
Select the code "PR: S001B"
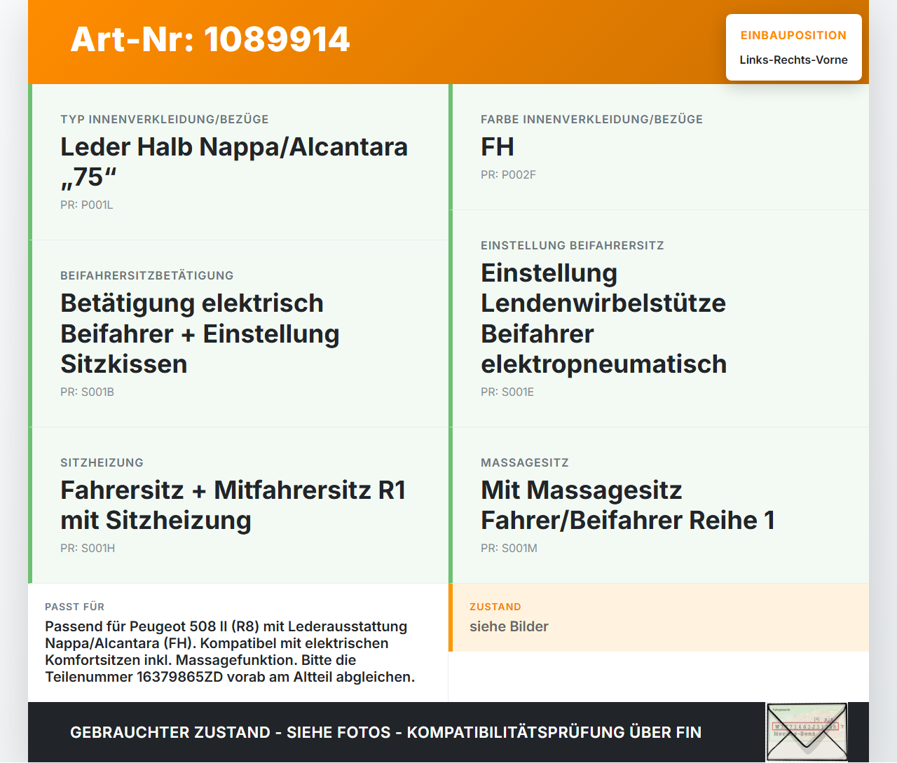pos(87,392)
